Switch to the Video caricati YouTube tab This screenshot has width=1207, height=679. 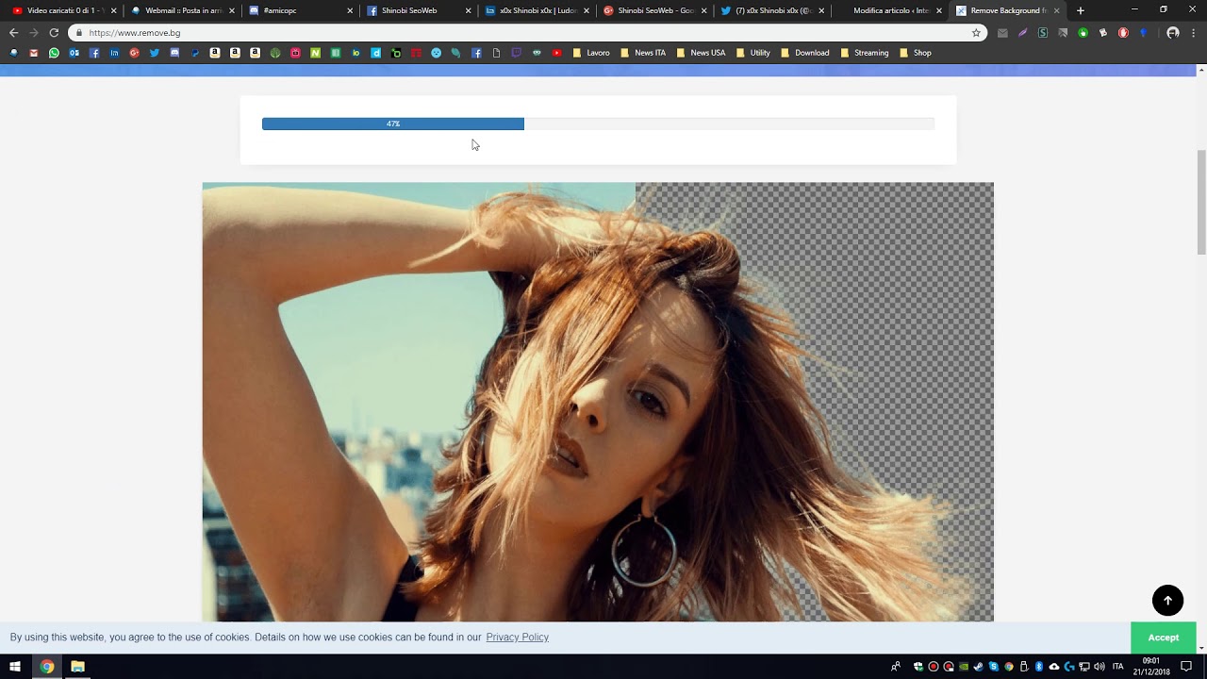(62, 10)
